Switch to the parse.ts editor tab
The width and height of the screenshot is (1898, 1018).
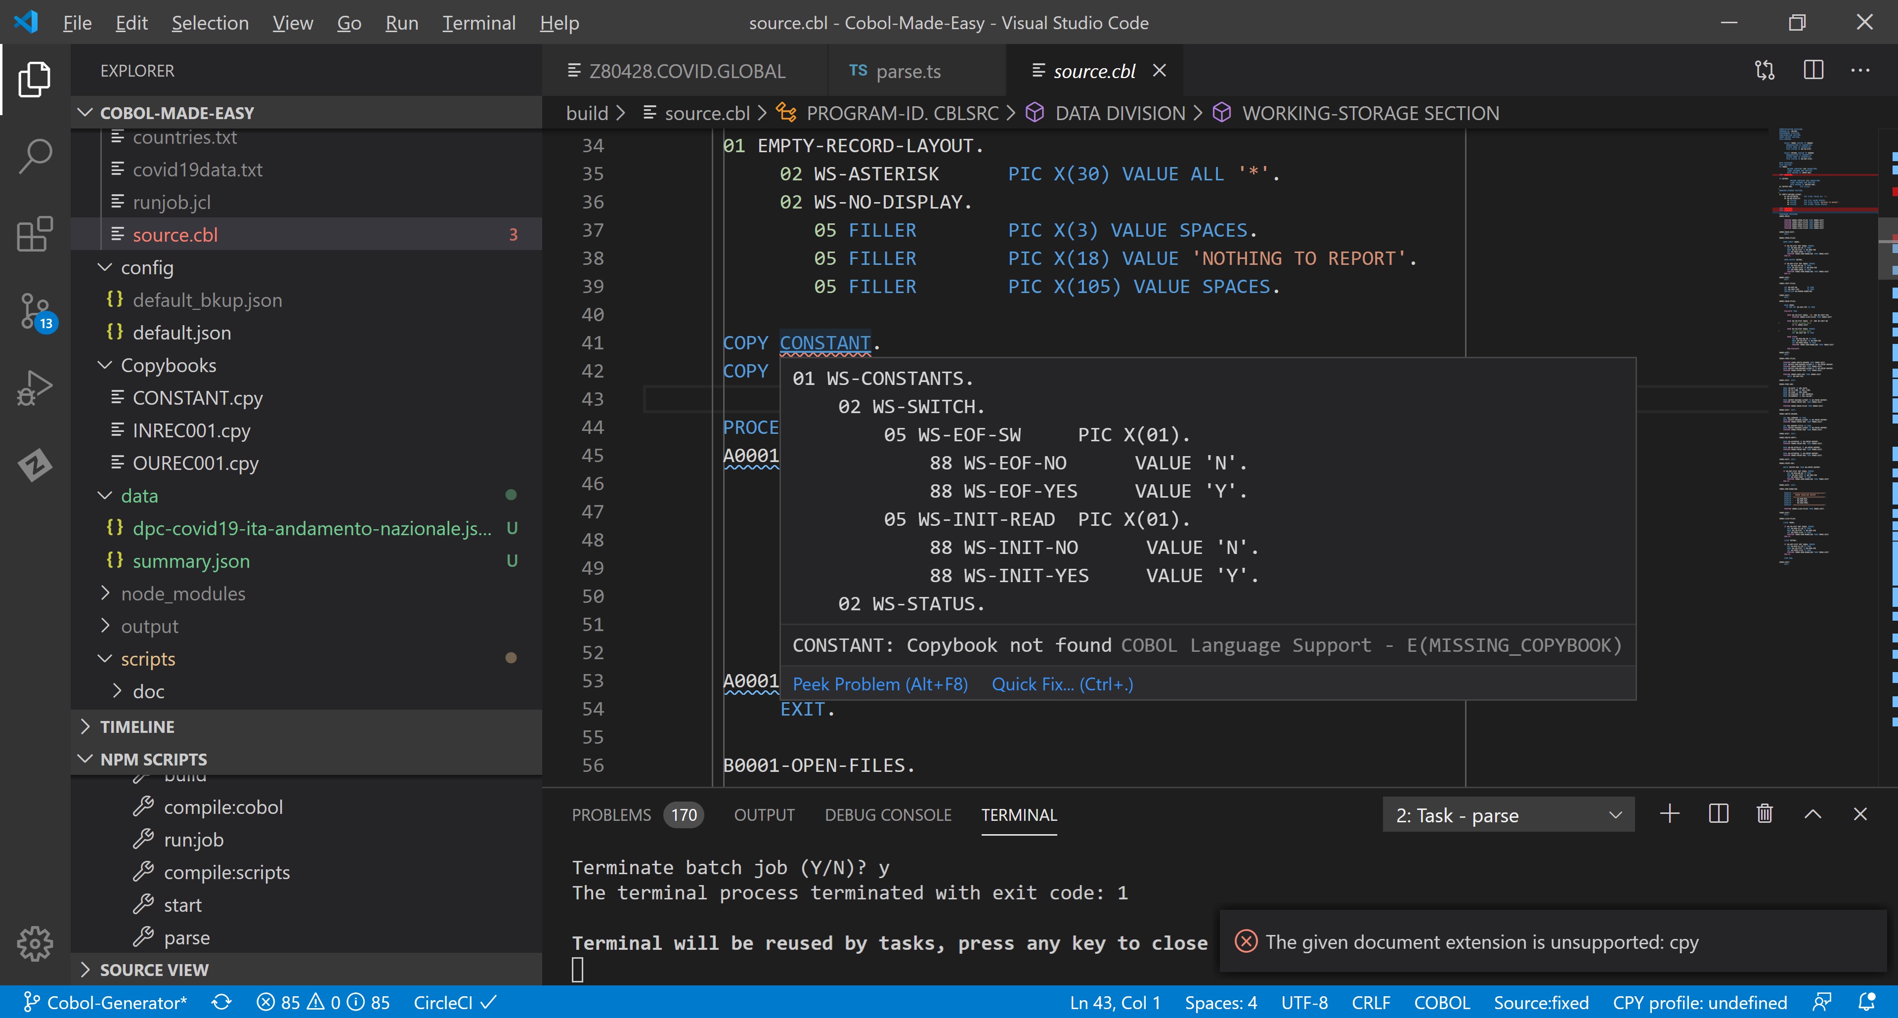[x=907, y=71]
